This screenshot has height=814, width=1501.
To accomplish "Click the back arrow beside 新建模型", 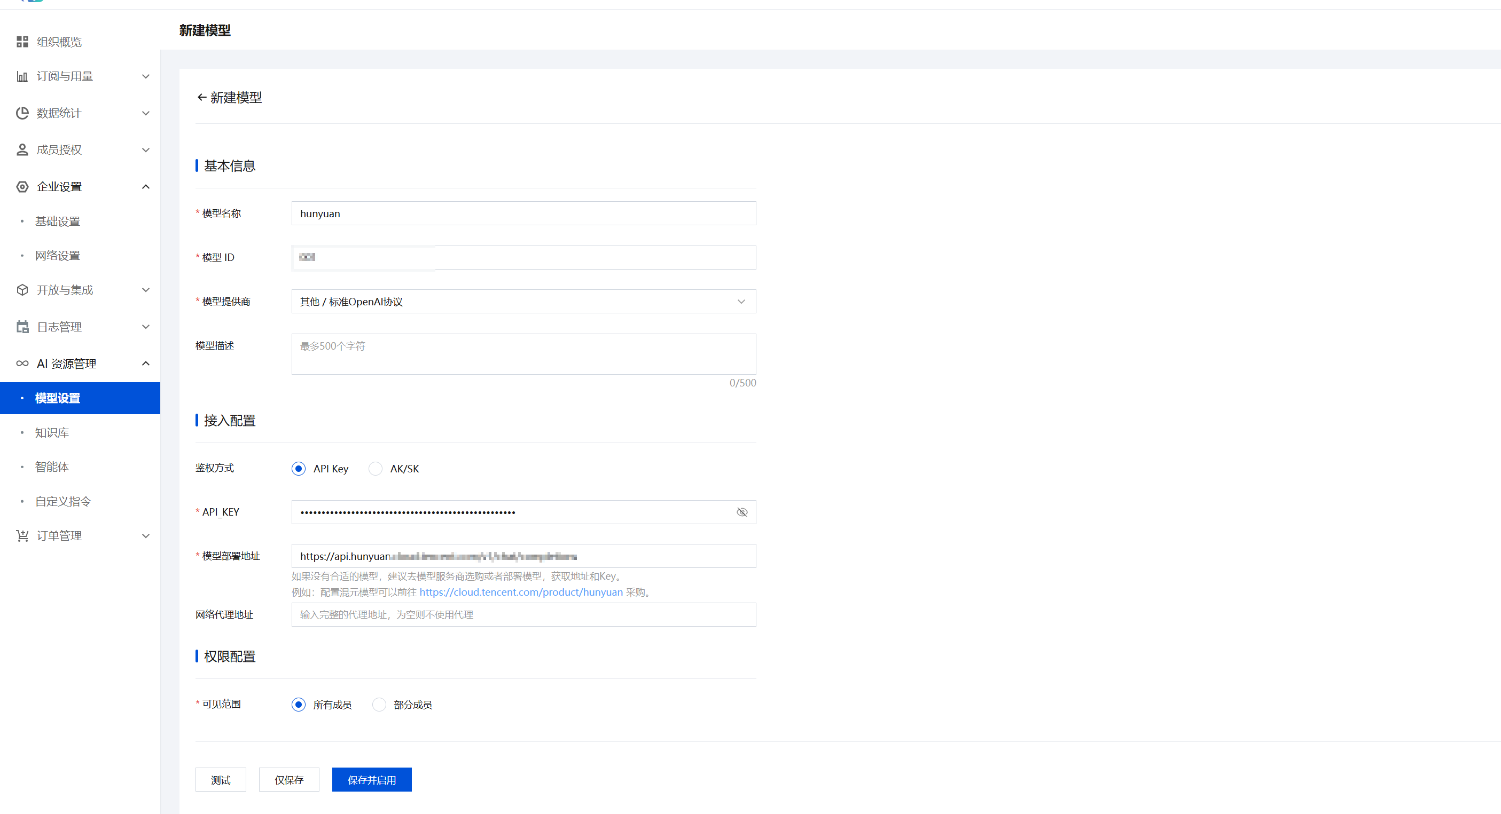I will (x=201, y=97).
